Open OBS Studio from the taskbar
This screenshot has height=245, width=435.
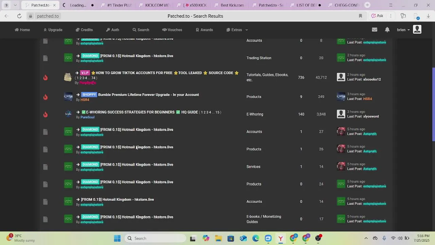(318, 238)
